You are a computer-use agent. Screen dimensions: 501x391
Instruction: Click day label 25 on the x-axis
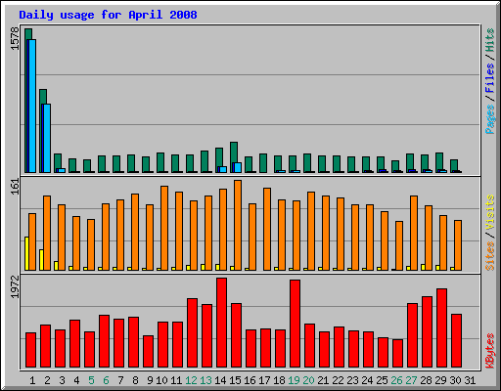click(382, 380)
